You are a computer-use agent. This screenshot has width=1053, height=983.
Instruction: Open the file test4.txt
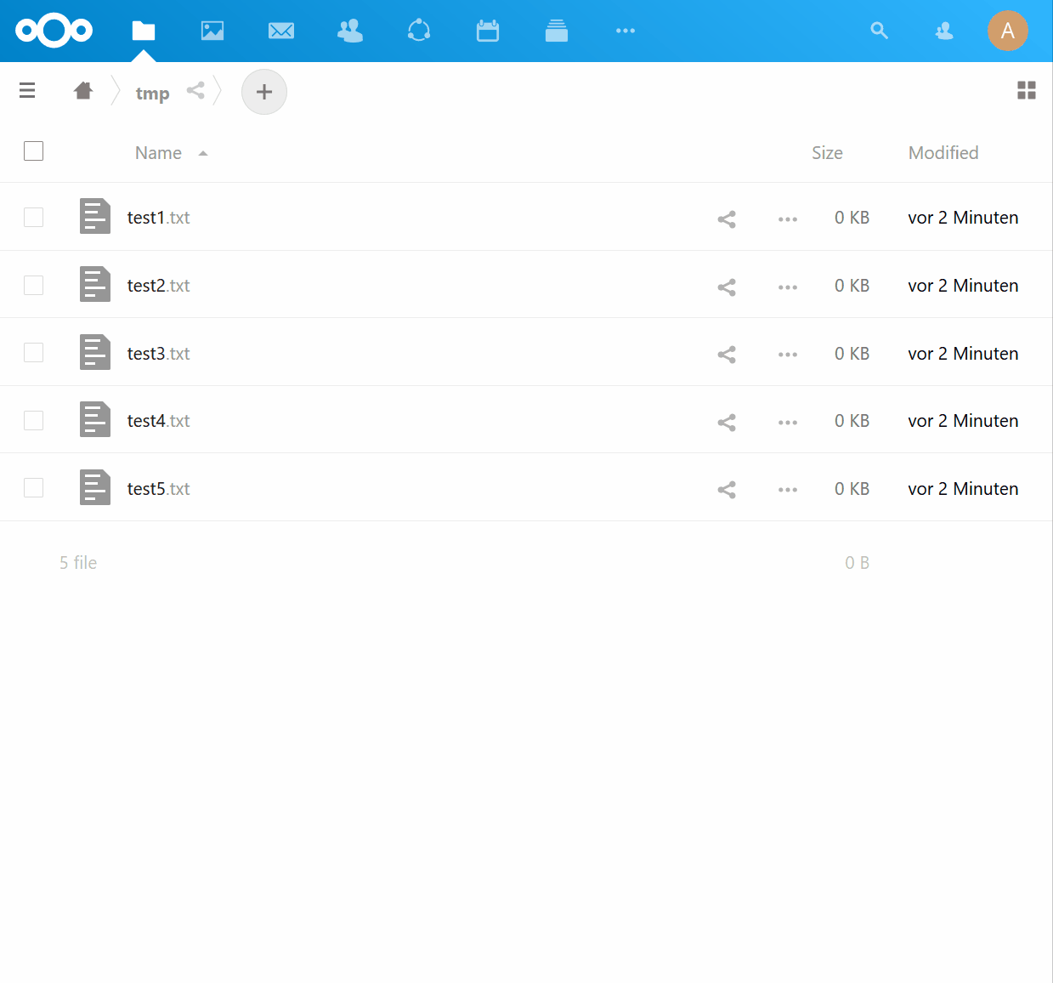[159, 421]
